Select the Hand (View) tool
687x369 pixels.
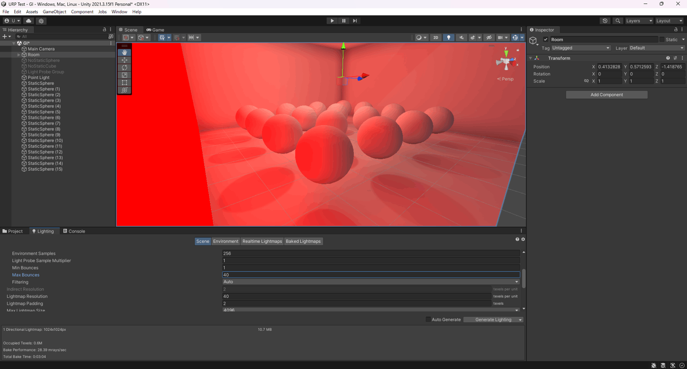(124, 52)
